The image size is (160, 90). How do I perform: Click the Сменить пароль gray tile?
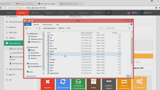point(109,84)
